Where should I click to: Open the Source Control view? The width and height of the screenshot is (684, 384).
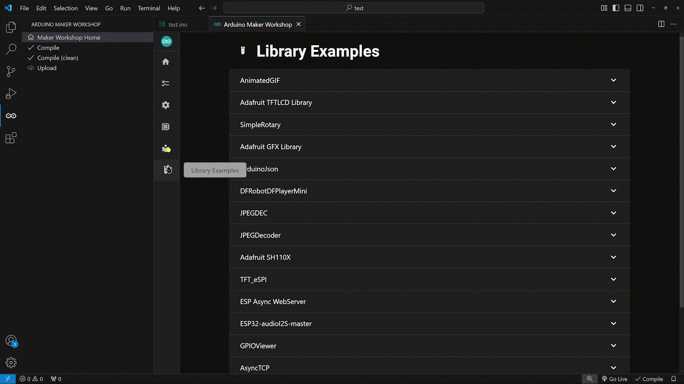pyautogui.click(x=11, y=71)
